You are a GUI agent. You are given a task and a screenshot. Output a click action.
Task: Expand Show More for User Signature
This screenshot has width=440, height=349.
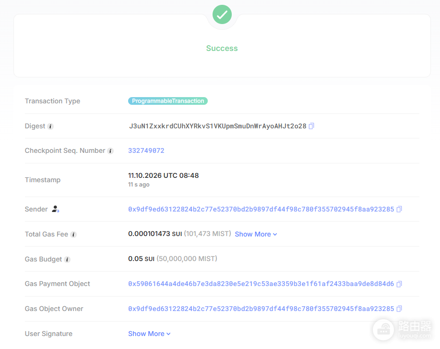149,334
